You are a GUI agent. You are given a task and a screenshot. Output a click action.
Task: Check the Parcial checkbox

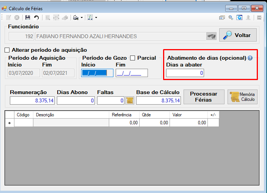click(x=132, y=58)
